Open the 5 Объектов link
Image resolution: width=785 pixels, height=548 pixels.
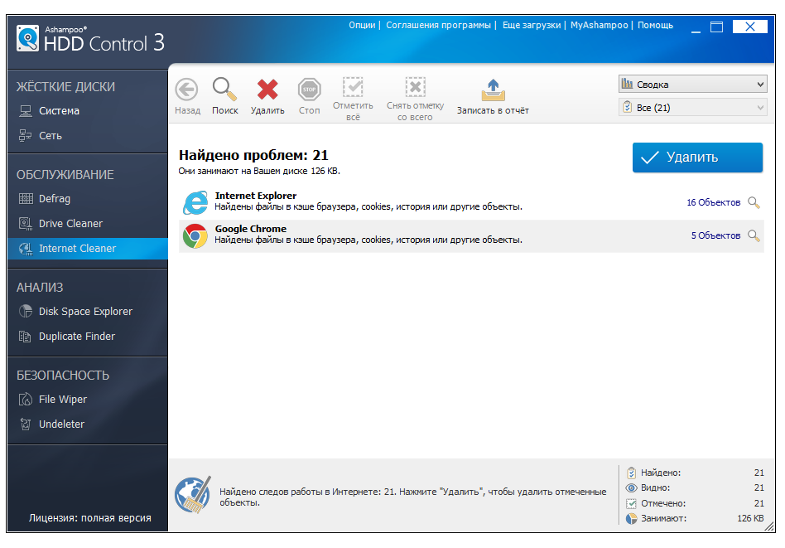715,235
